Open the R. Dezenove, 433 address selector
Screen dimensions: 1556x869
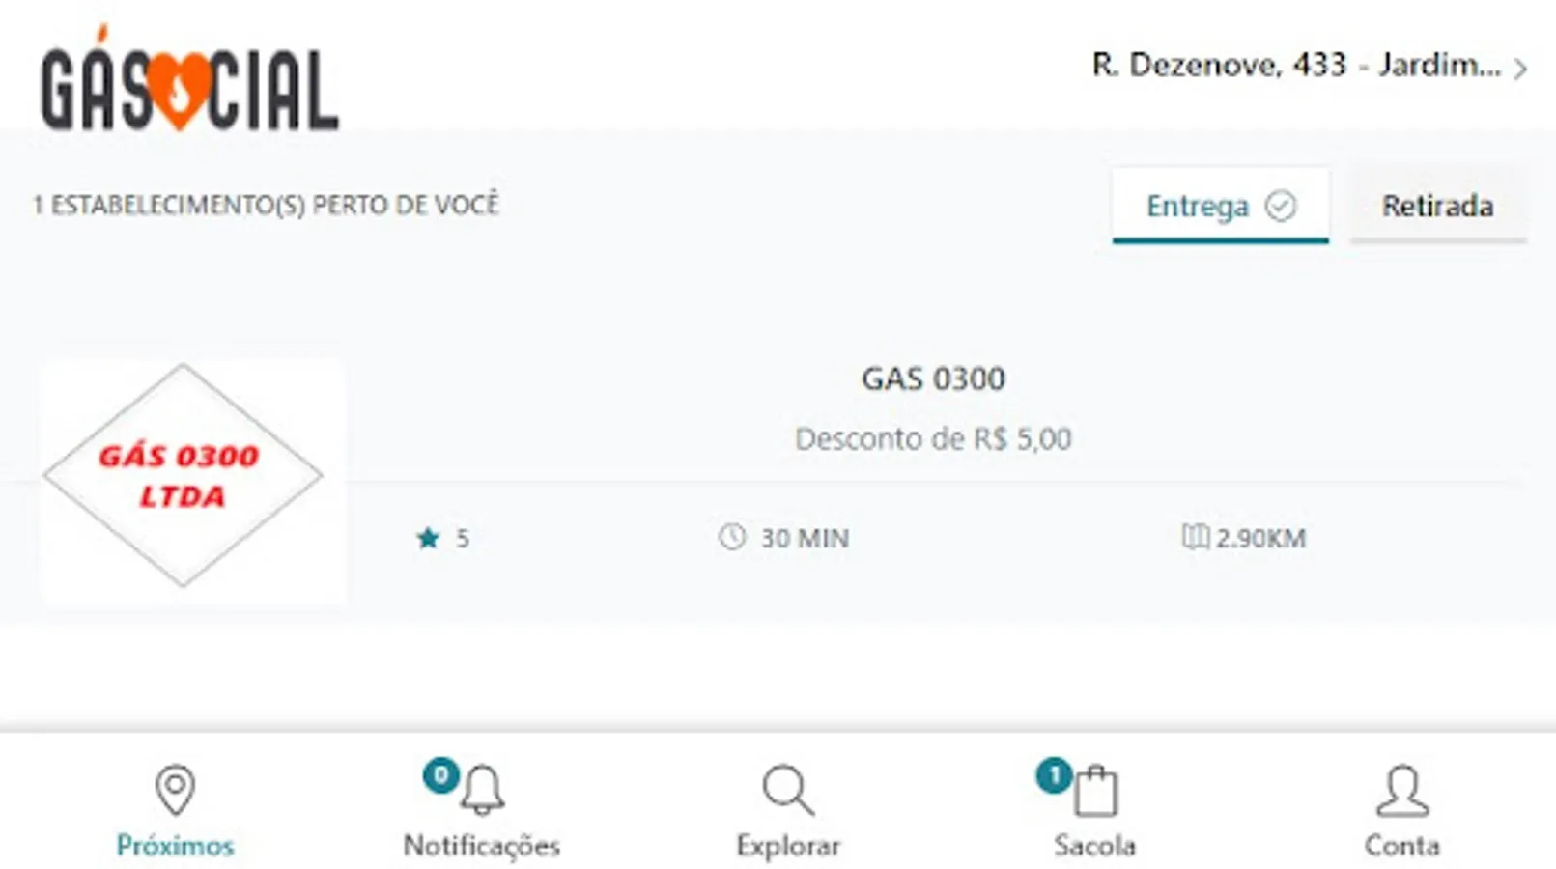1295,66
